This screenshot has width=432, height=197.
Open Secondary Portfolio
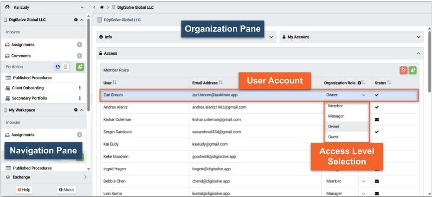click(30, 98)
